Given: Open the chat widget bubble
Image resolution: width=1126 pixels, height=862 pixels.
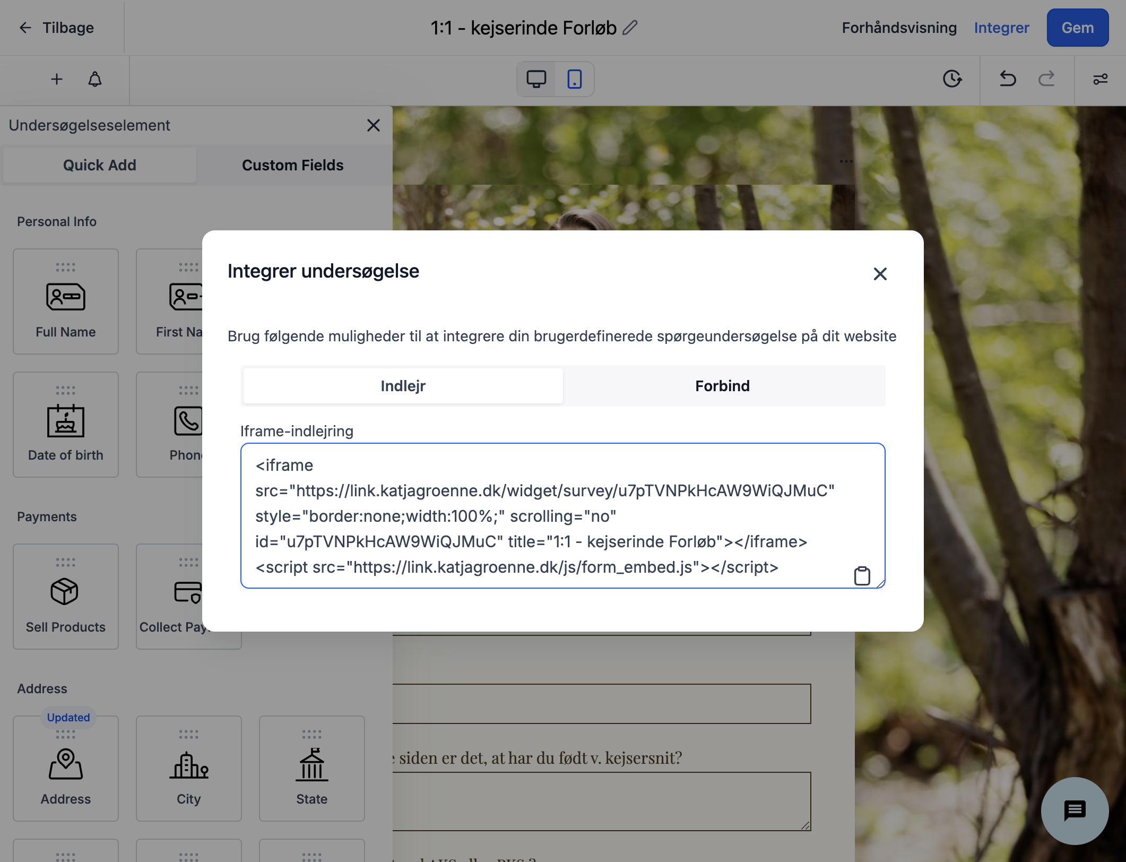Looking at the screenshot, I should 1075,811.
